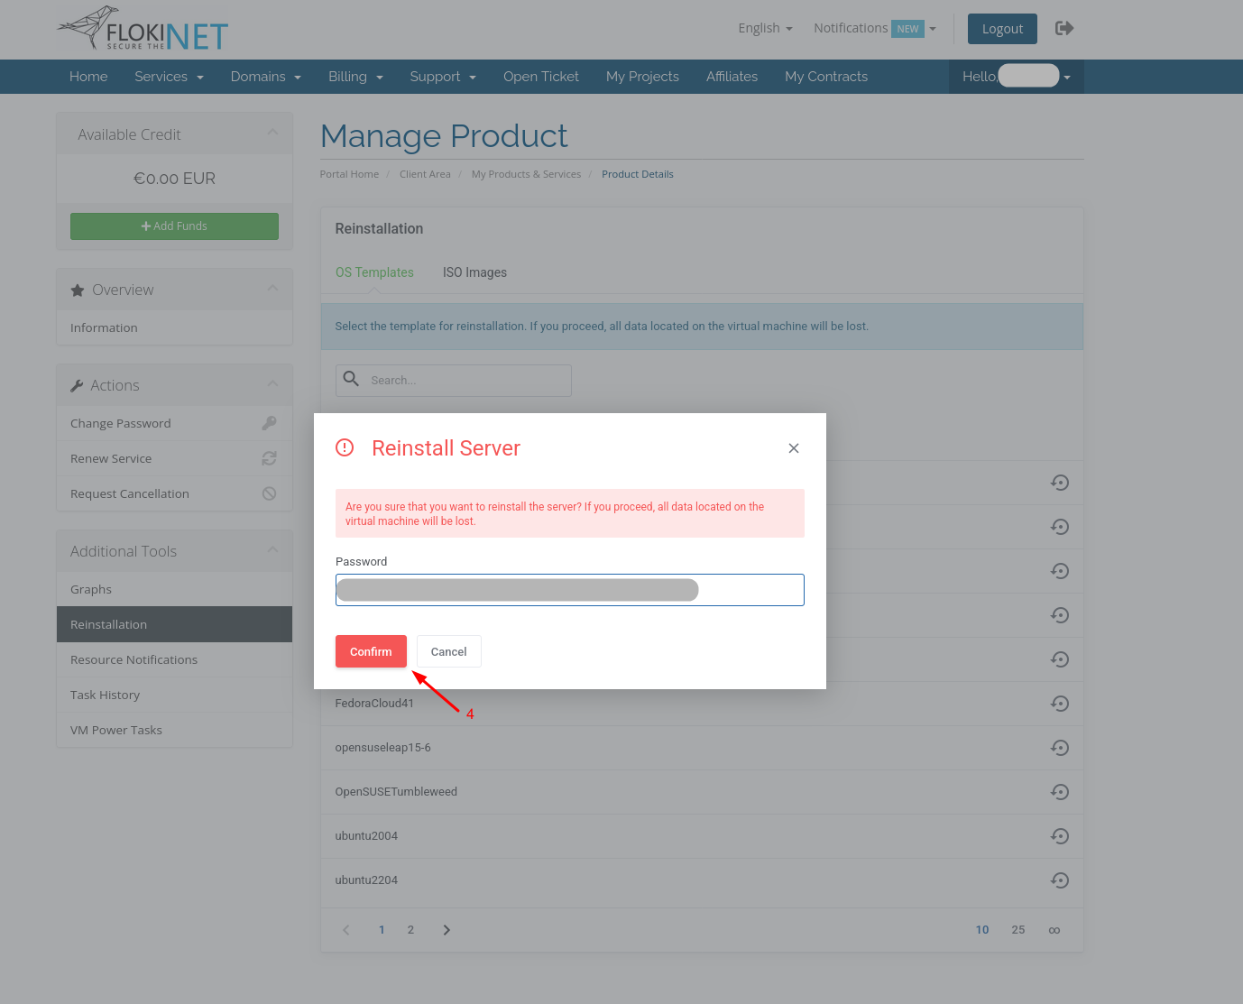Click the reinstall icon for ubuntu2204
Screen dimensions: 1243x1004
point(1060,880)
